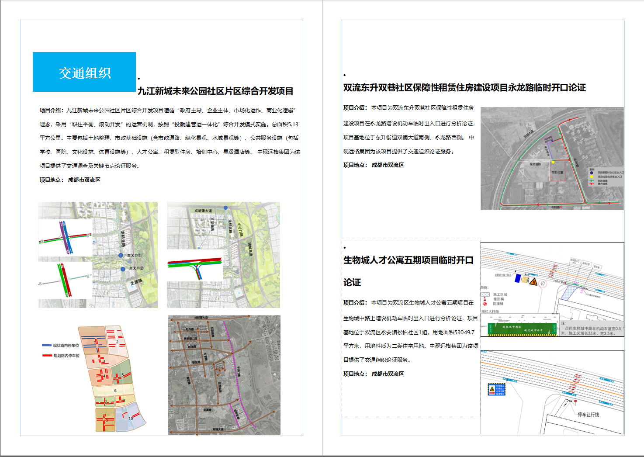
Task: Click 项目地点 beneath the 永龙路 project description
Action: point(374,165)
